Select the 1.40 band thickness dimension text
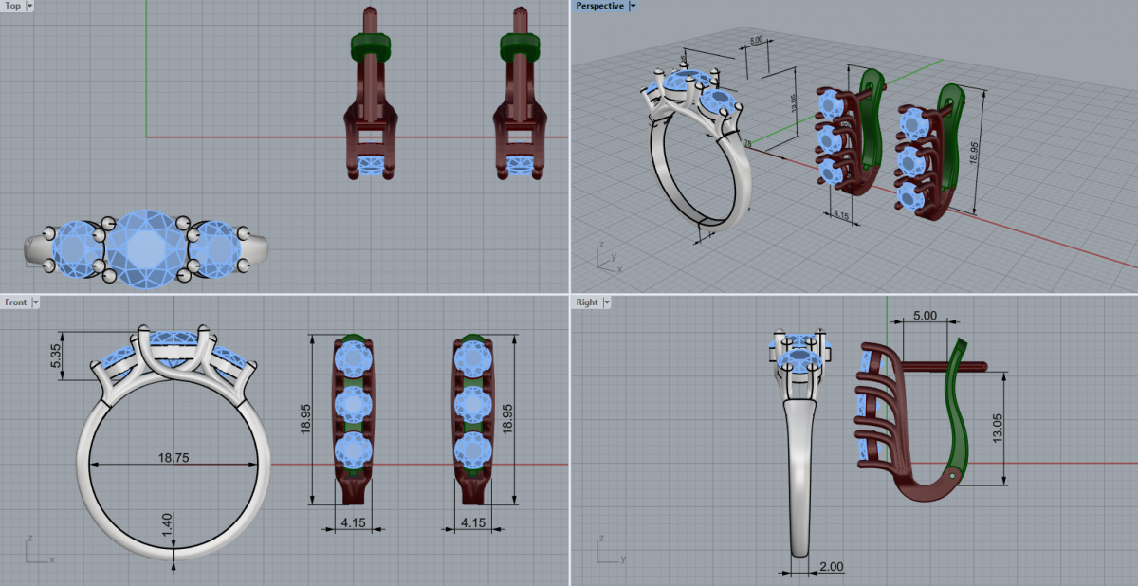Screen dimensions: 1138x586 tap(167, 525)
